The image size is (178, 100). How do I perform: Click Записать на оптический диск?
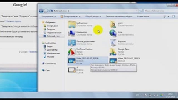[119, 16]
